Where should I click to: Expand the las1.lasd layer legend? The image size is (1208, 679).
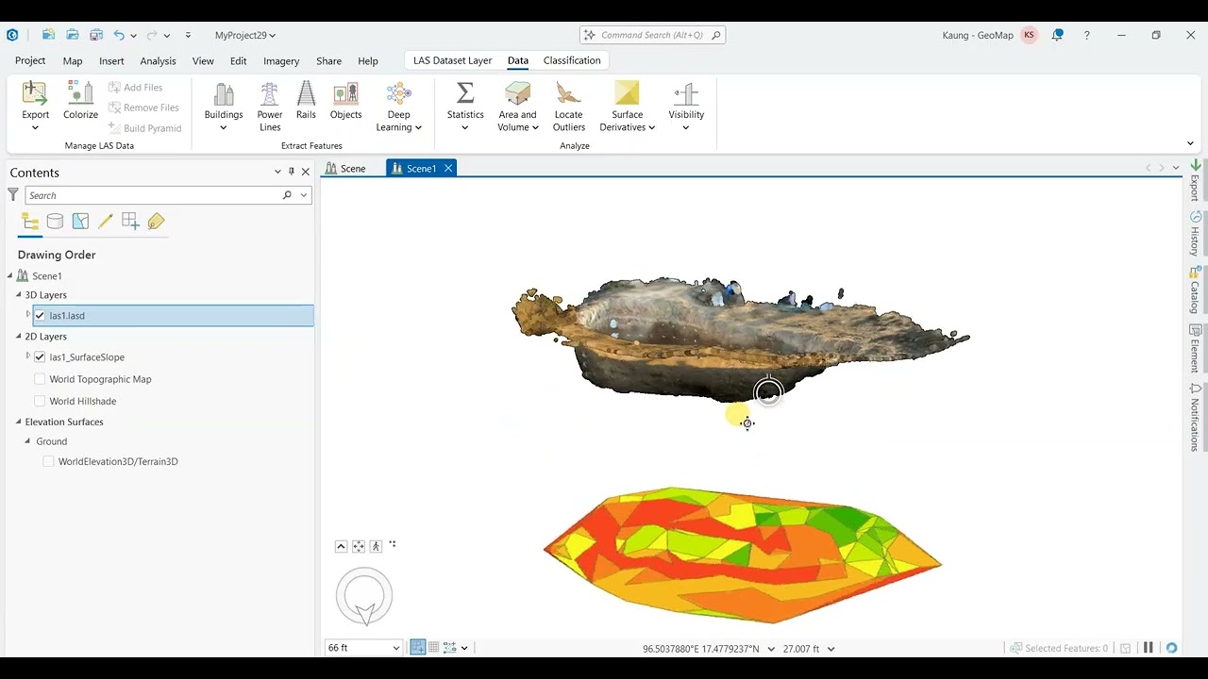click(x=28, y=315)
